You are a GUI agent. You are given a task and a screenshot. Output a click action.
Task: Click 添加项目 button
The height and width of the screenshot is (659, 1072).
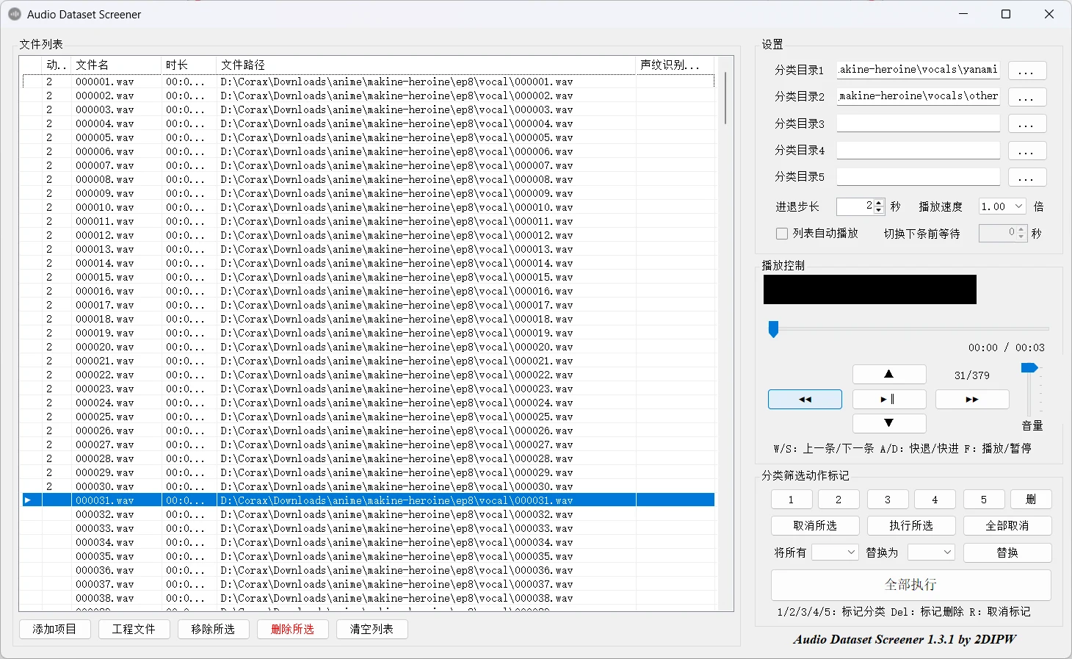click(x=54, y=630)
